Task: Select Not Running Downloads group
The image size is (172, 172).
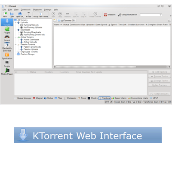Action: pos(33,35)
